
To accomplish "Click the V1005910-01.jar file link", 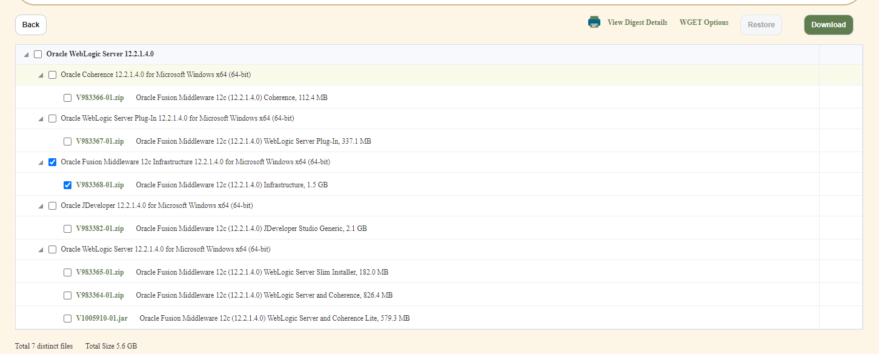I will coord(102,318).
